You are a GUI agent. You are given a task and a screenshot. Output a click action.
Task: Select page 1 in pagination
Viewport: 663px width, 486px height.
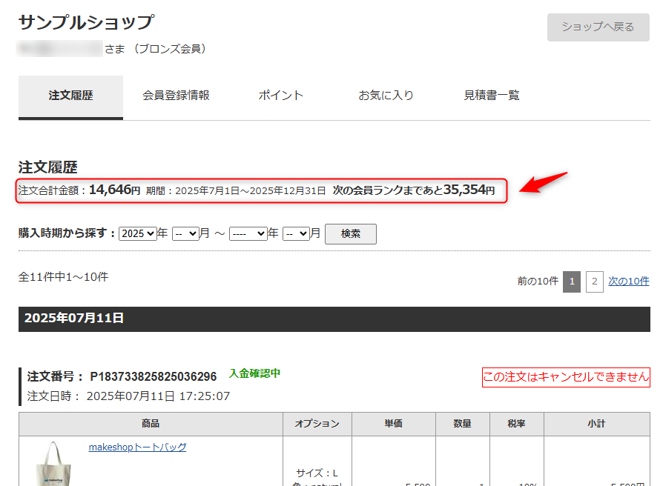pyautogui.click(x=572, y=282)
